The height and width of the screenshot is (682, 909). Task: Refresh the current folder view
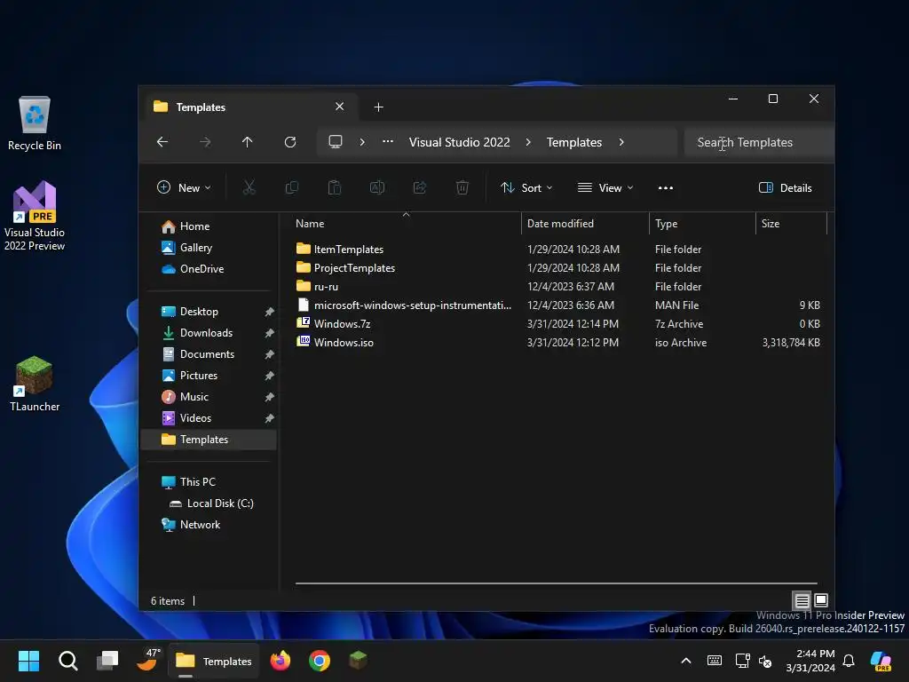point(290,142)
